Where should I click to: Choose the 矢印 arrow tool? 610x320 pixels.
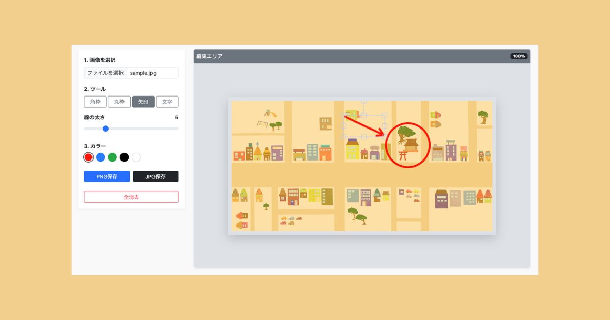click(x=143, y=102)
